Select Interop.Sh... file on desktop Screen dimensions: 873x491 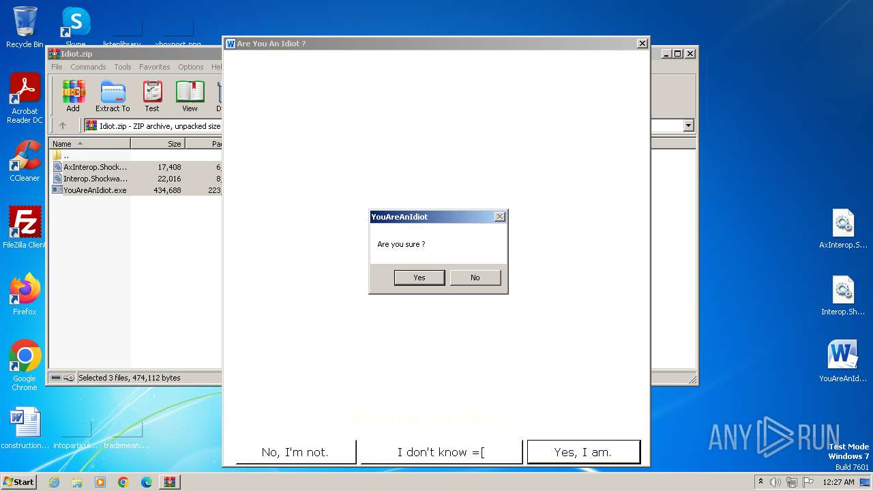[844, 296]
